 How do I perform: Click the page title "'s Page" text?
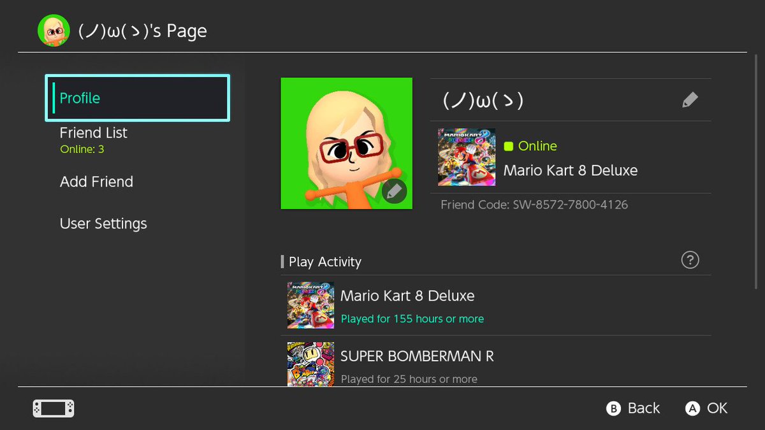point(177,31)
